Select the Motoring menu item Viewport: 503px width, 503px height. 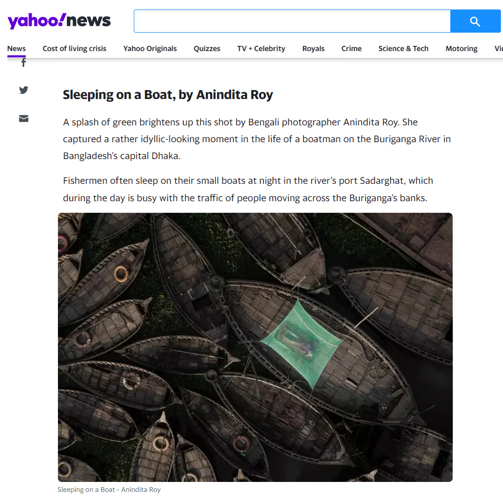[x=461, y=48]
